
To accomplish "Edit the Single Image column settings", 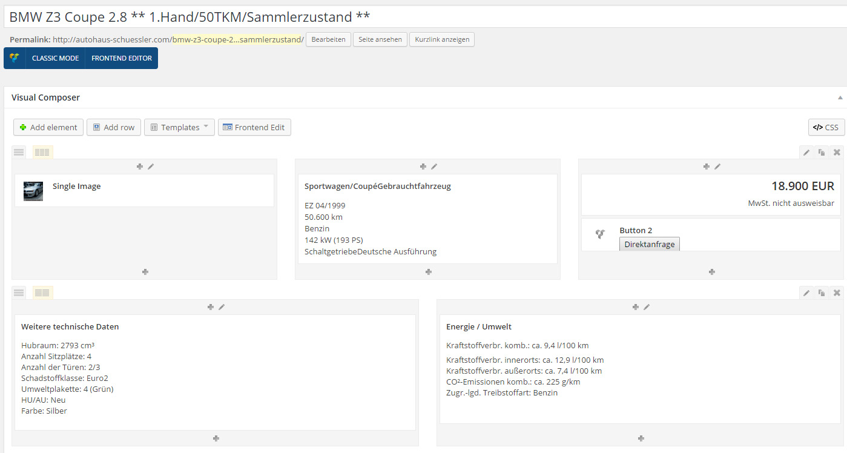I will 151,167.
